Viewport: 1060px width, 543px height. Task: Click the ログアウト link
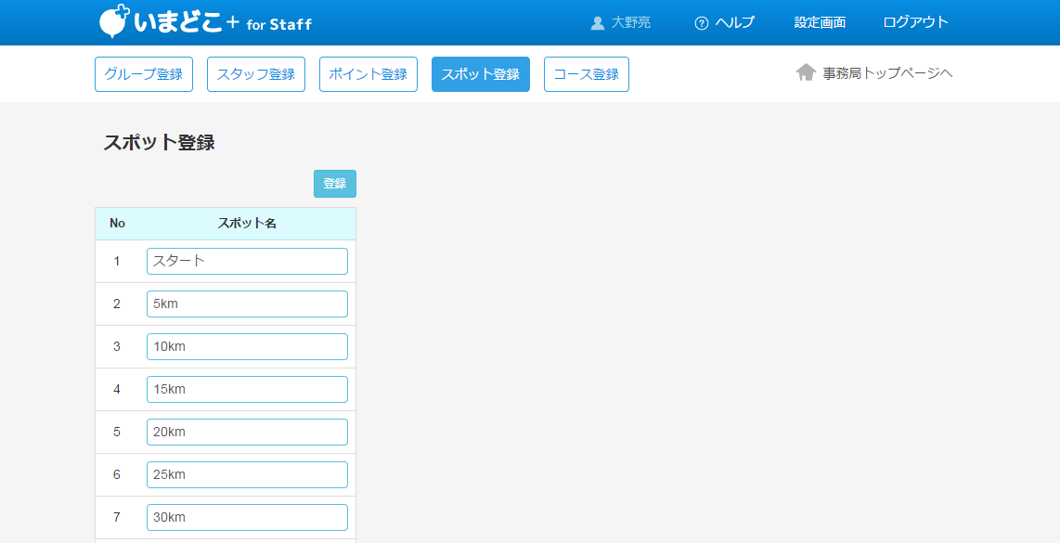(915, 22)
